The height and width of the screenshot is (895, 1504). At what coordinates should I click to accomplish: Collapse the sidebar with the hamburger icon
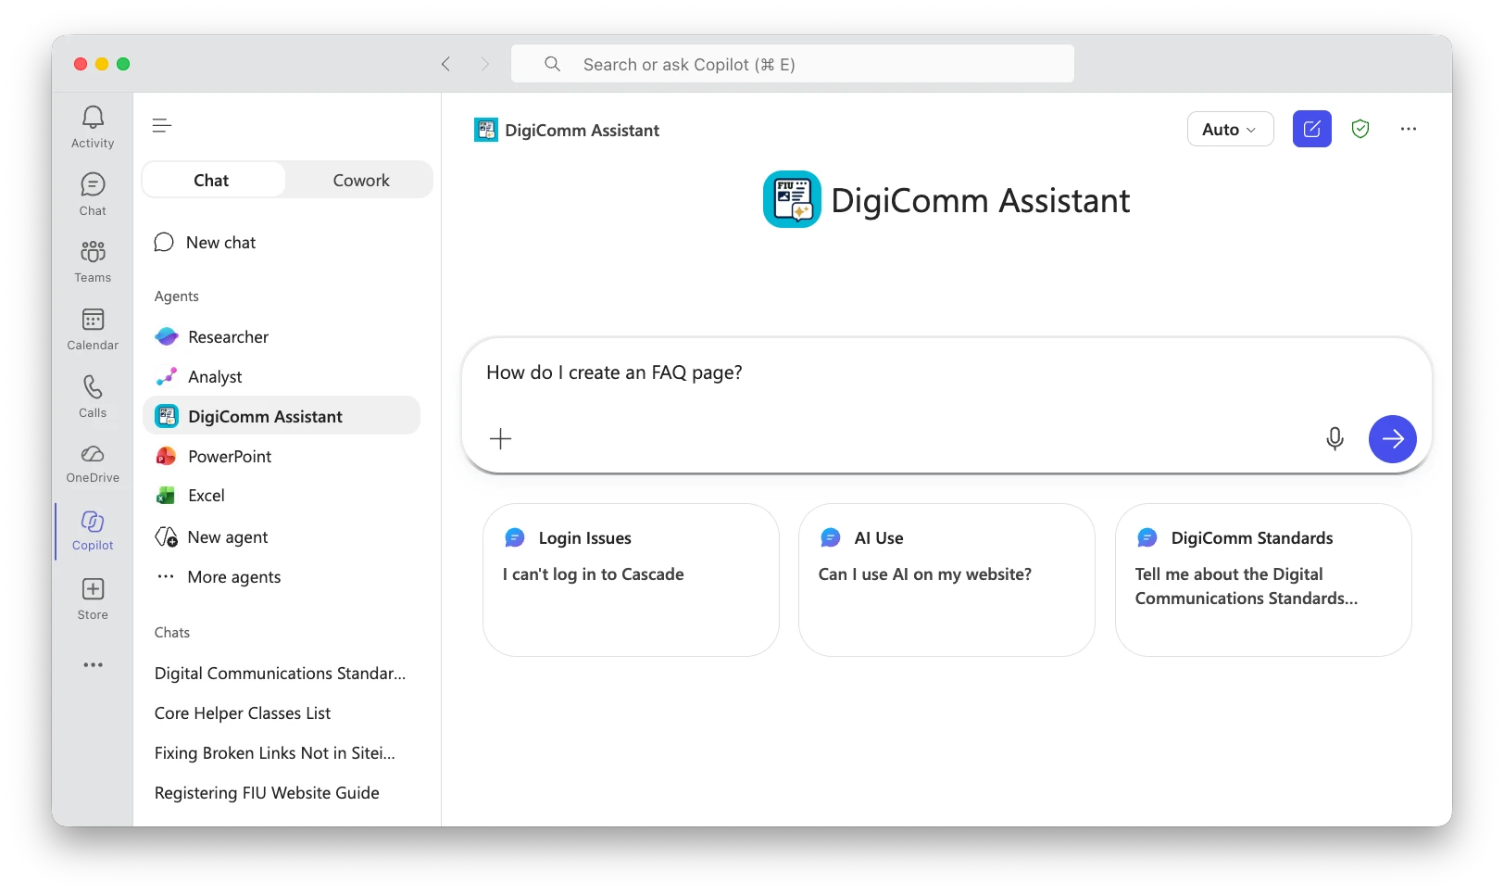pyautogui.click(x=162, y=126)
